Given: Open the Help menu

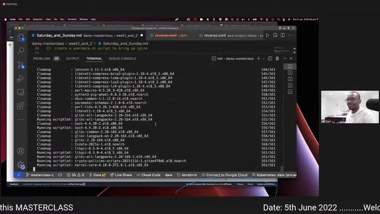Looking at the screenshot, I should tap(93, 20).
